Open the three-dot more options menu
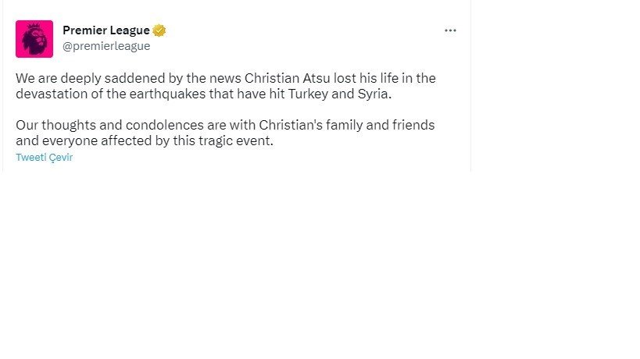This screenshot has width=640, height=359. (x=450, y=30)
